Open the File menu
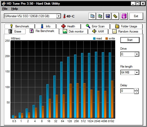 tap(5, 9)
